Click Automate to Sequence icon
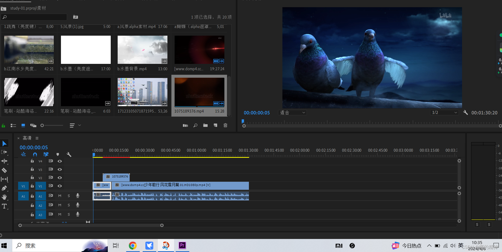 [186, 125]
